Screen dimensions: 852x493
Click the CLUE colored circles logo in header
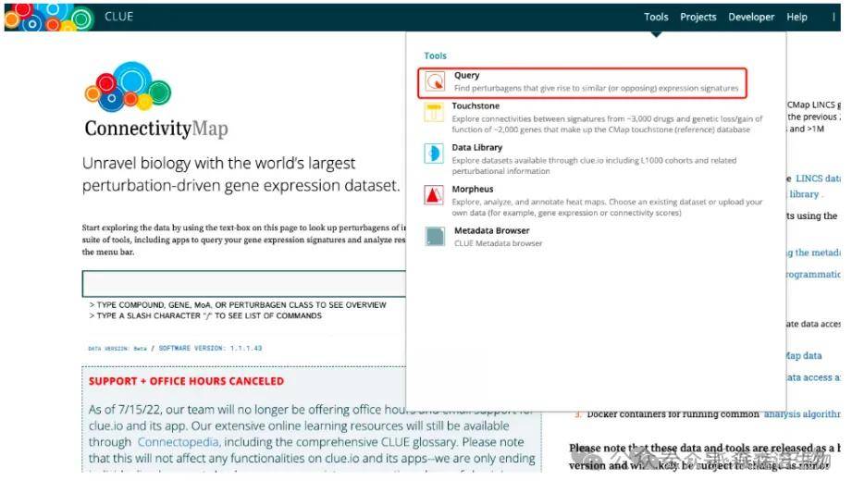click(50, 16)
